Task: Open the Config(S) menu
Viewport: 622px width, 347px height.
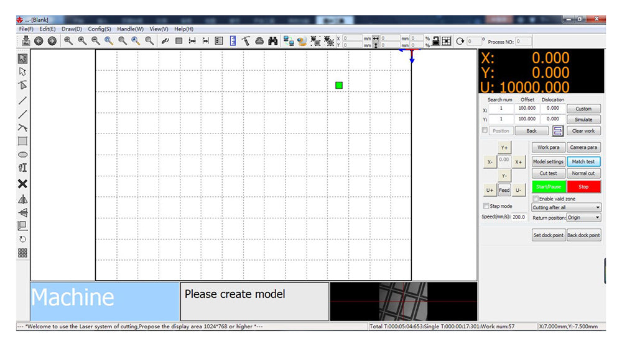Action: click(99, 29)
